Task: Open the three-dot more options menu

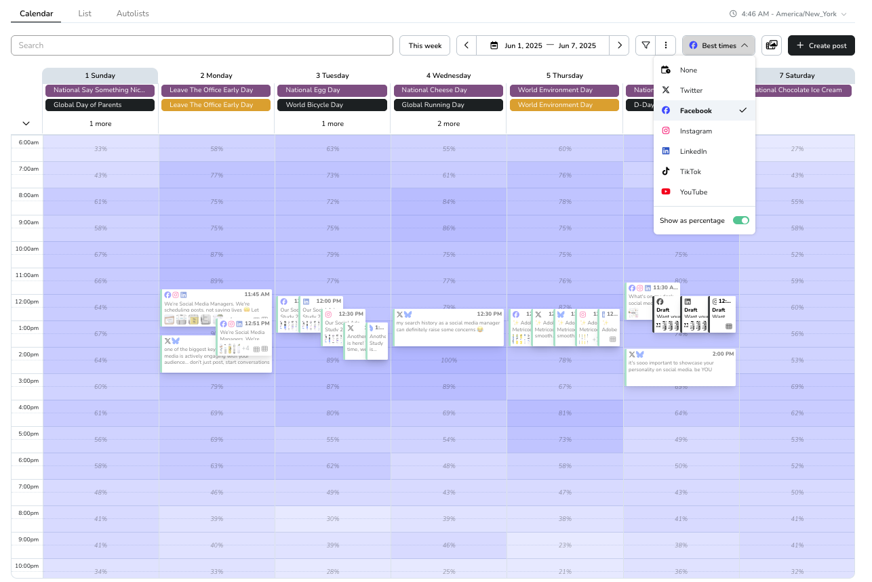Action: (x=666, y=45)
